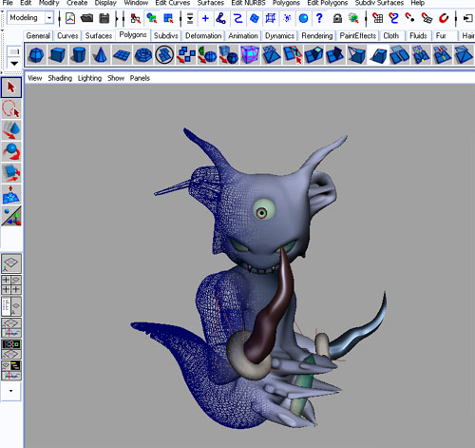The image size is (475, 448).
Task: Create a polygon torus from shelf
Action: click(x=143, y=55)
